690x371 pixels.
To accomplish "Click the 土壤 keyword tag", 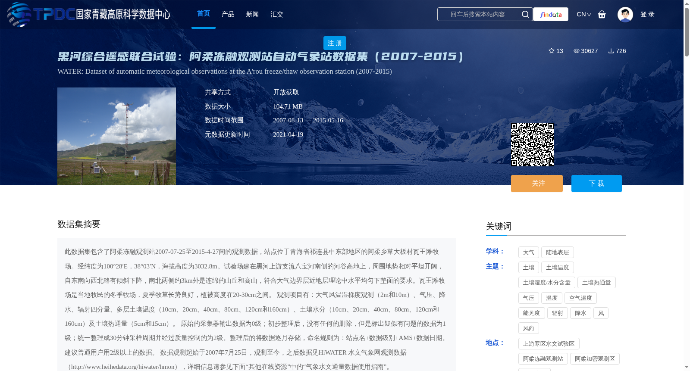I will (529, 268).
